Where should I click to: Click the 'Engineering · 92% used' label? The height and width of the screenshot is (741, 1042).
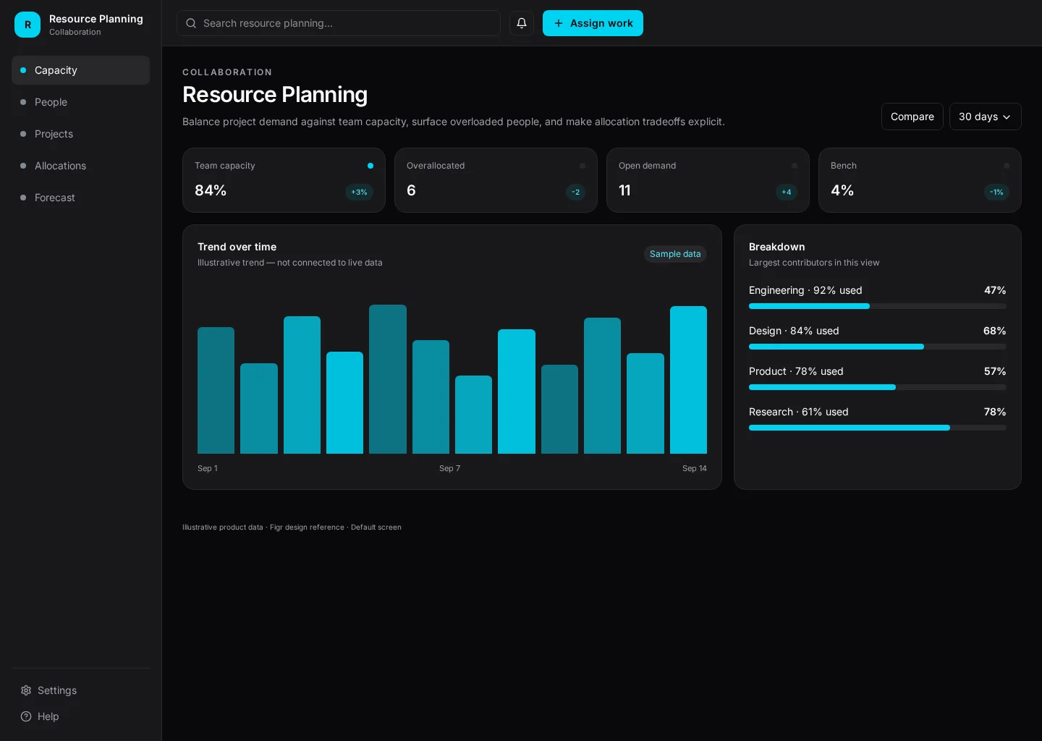coord(805,290)
